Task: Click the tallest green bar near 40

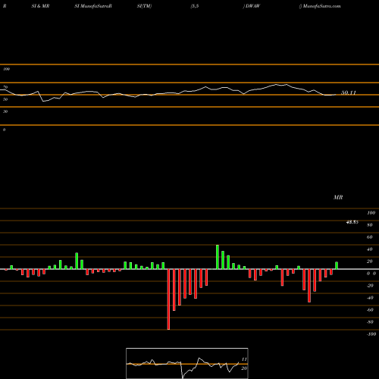Action: point(218,257)
